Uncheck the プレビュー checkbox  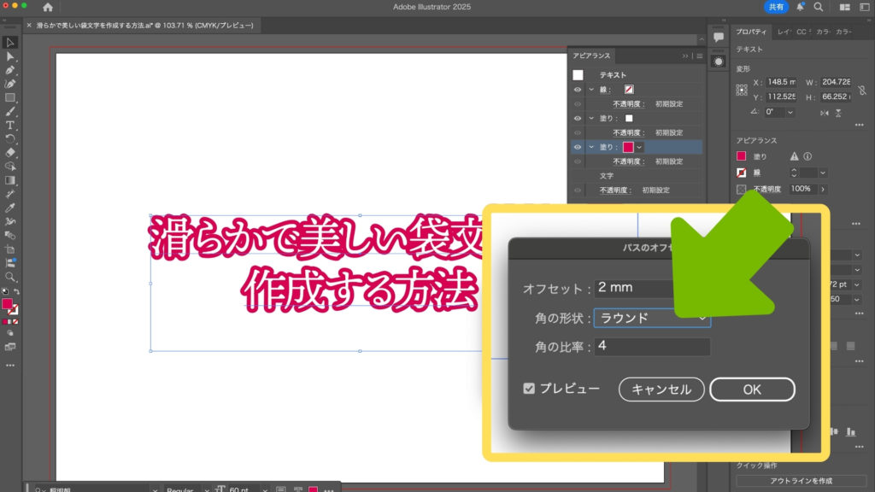[x=529, y=389]
